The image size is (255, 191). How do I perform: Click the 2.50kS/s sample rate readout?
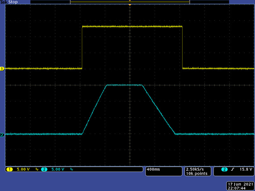194,169
